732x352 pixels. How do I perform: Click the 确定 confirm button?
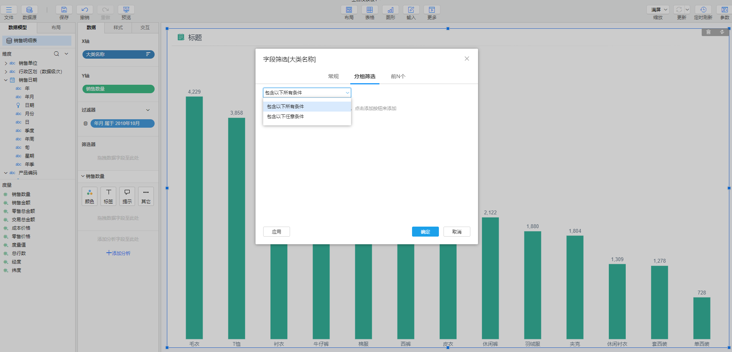[x=425, y=232]
